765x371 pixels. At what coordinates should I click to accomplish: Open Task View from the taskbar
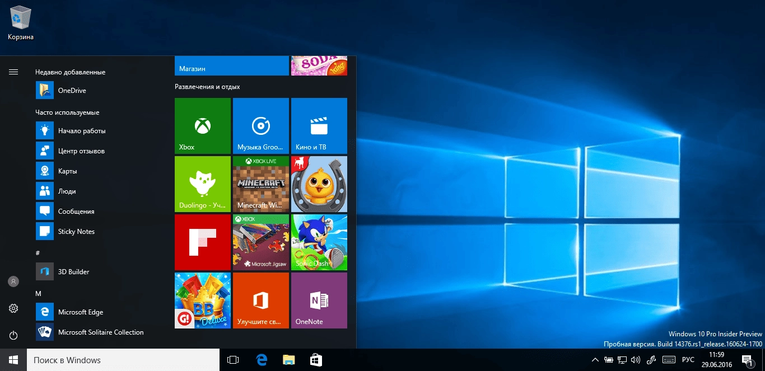click(233, 360)
